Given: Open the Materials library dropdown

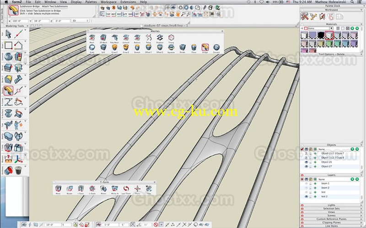Looking at the screenshot, I should point(331,28).
